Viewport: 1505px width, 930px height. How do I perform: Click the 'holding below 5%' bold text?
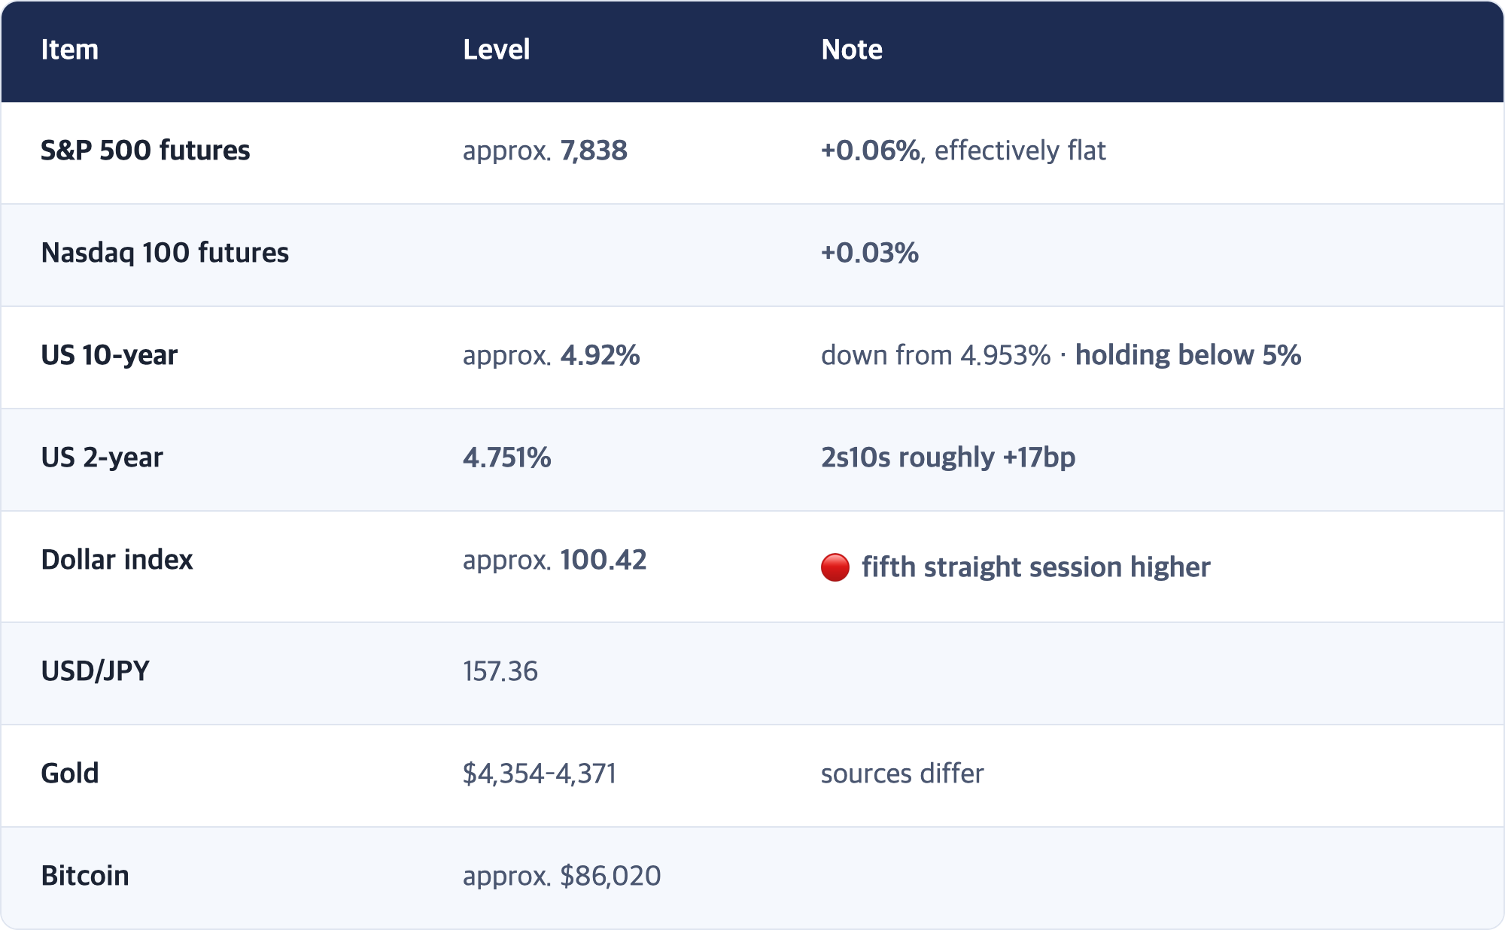(1188, 355)
